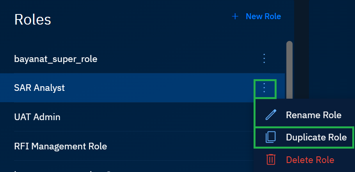Create a role via New Role link

tap(263, 16)
